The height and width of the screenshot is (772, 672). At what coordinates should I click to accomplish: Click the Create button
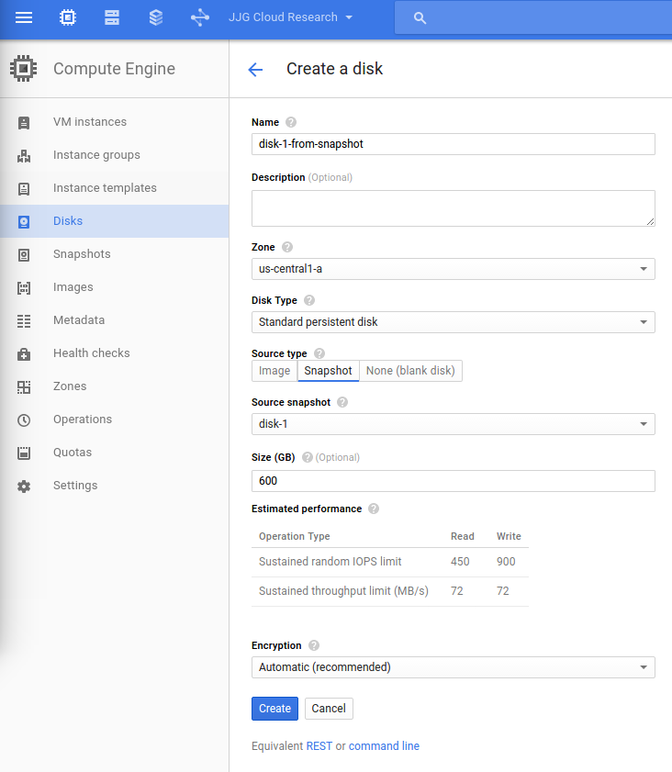coord(274,708)
